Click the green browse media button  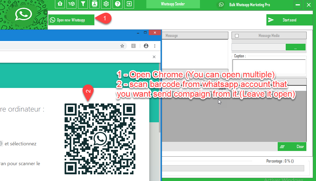pyautogui.click(x=295, y=47)
